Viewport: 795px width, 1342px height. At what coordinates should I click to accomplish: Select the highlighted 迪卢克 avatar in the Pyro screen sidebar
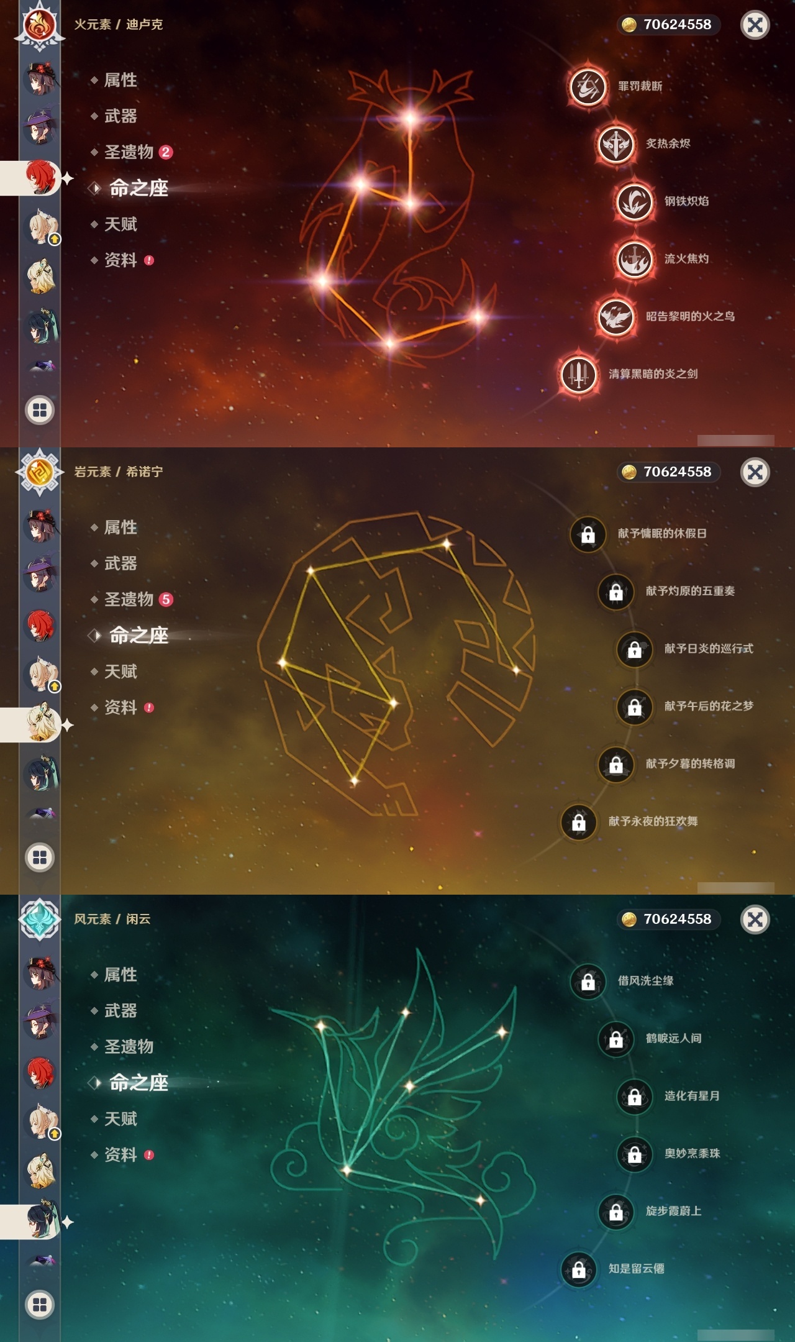coord(41,178)
